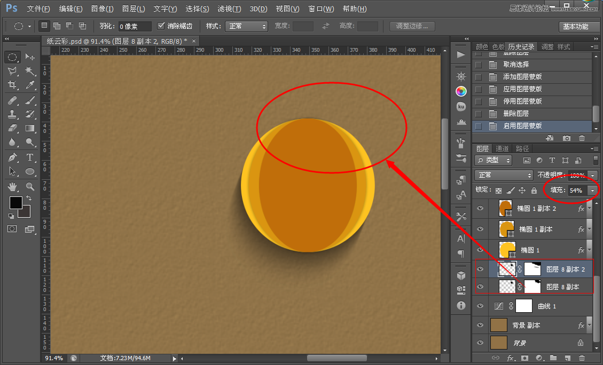Switch to the 通道 channels tab
Viewport: 603px width, 365px height.
tap(502, 149)
